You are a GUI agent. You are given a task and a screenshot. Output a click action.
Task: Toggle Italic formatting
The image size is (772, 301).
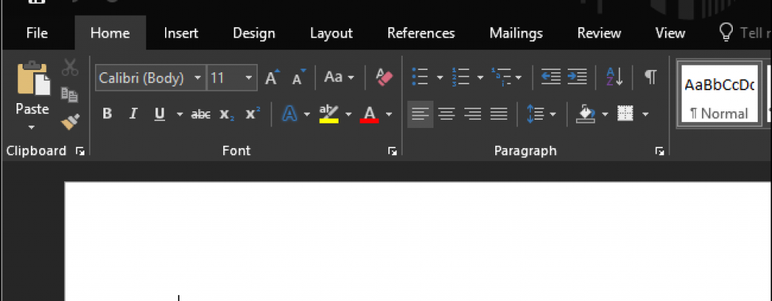[x=133, y=114]
